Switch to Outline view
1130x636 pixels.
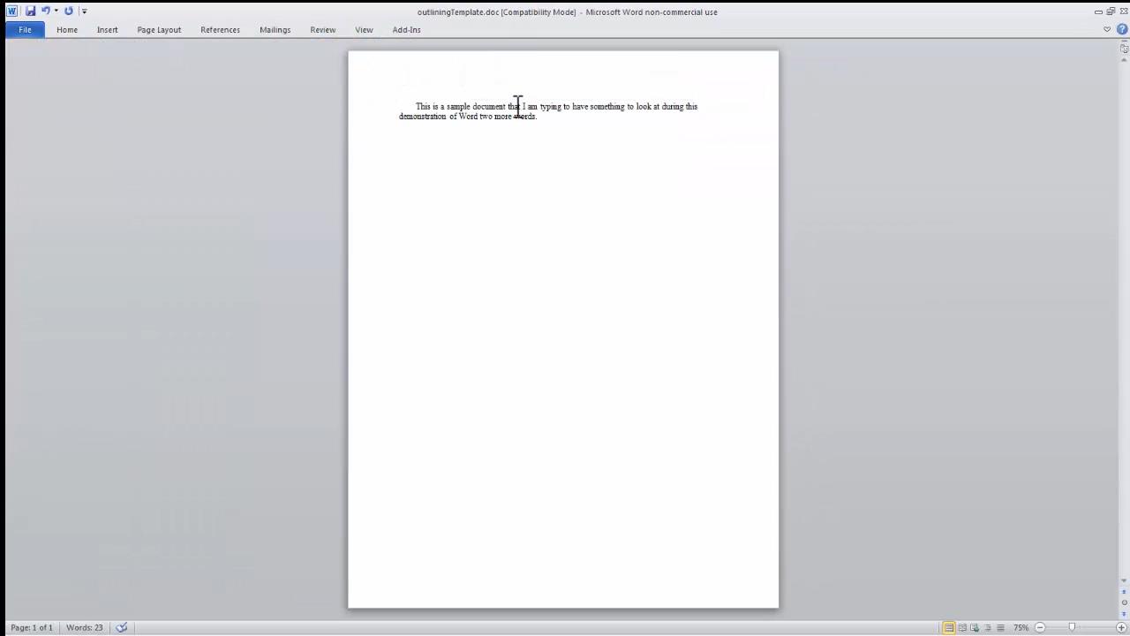click(987, 627)
